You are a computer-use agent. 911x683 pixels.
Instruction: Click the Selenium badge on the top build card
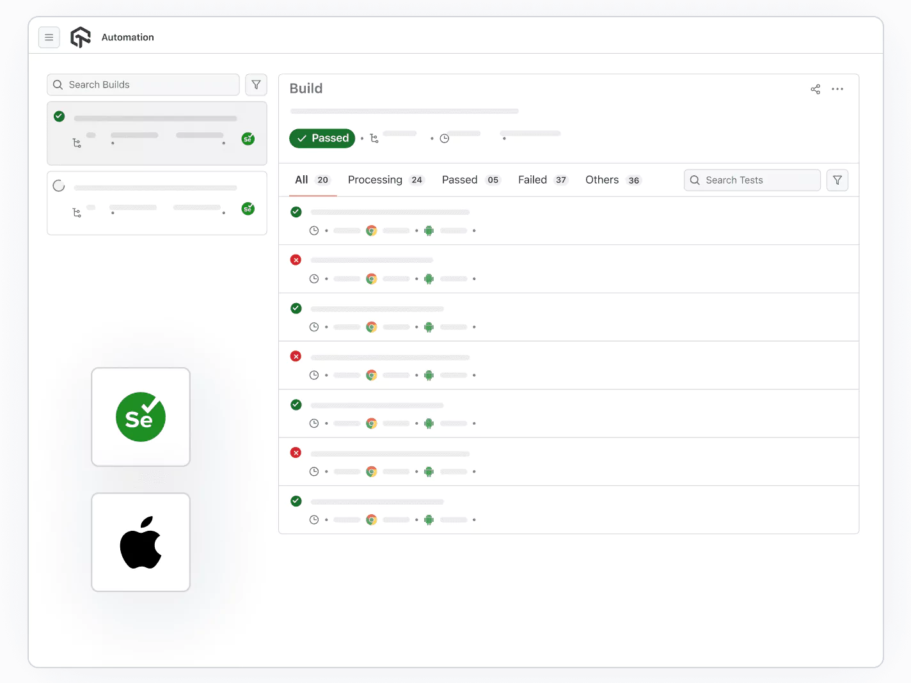pos(248,139)
